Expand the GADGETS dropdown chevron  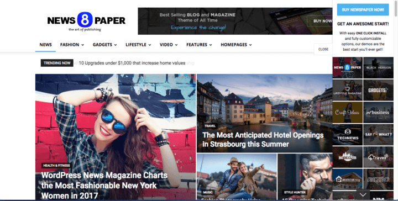pyautogui.click(x=116, y=45)
